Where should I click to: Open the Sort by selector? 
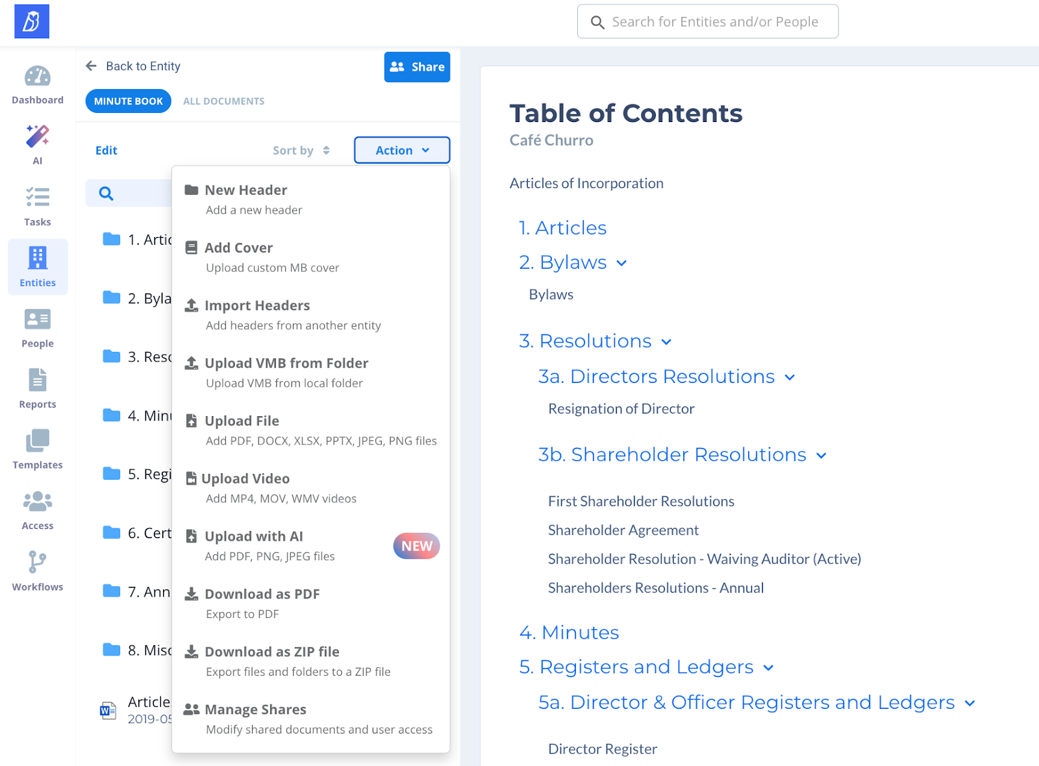pyautogui.click(x=301, y=151)
